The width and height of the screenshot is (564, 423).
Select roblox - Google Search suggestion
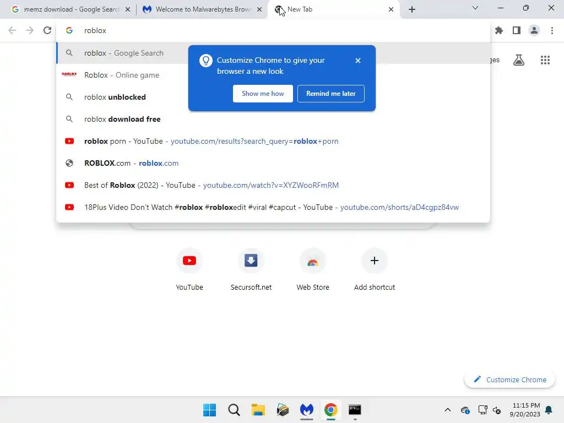pyautogui.click(x=273, y=53)
